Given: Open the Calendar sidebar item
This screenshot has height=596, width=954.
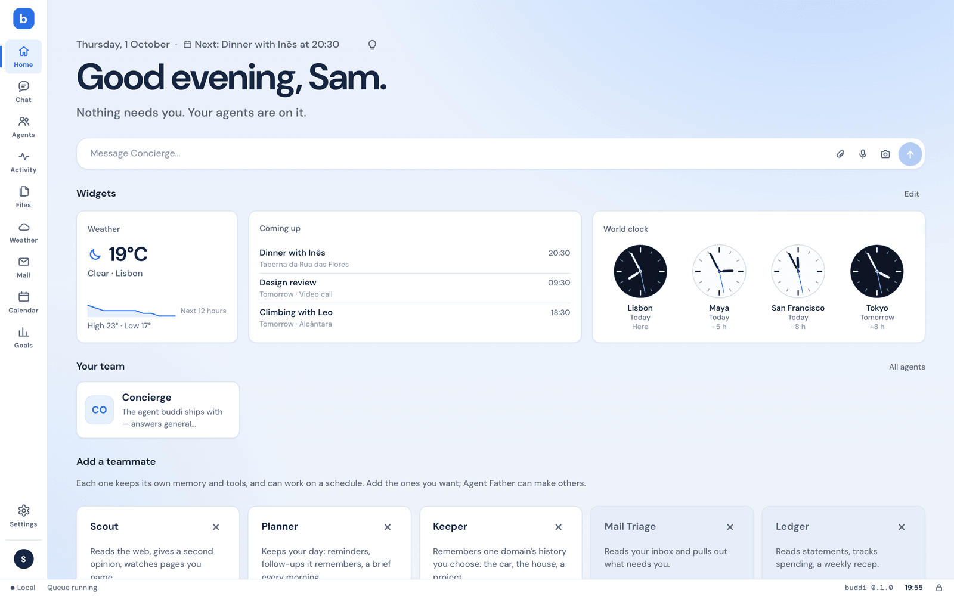Looking at the screenshot, I should [x=23, y=303].
